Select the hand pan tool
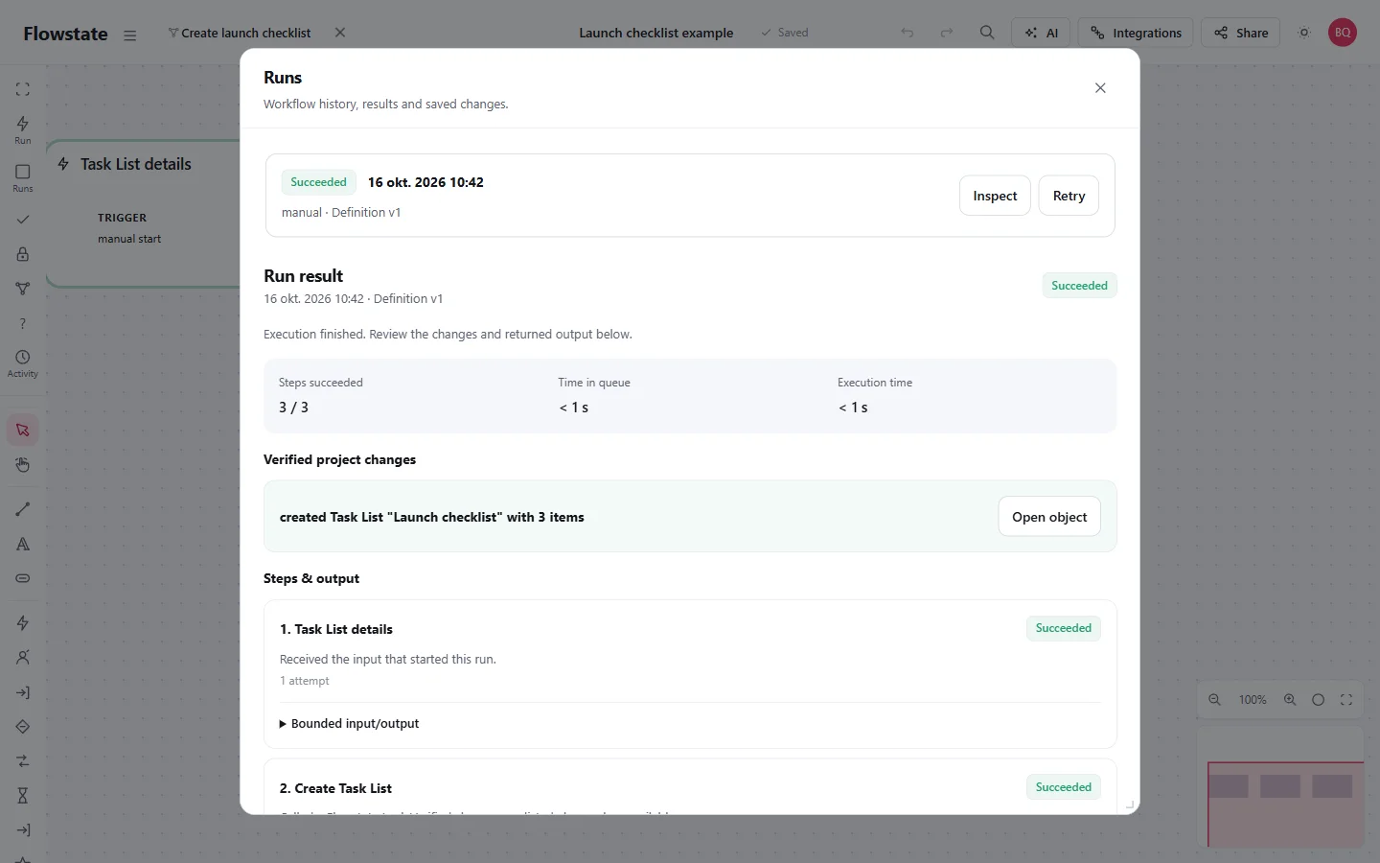 coord(23,465)
